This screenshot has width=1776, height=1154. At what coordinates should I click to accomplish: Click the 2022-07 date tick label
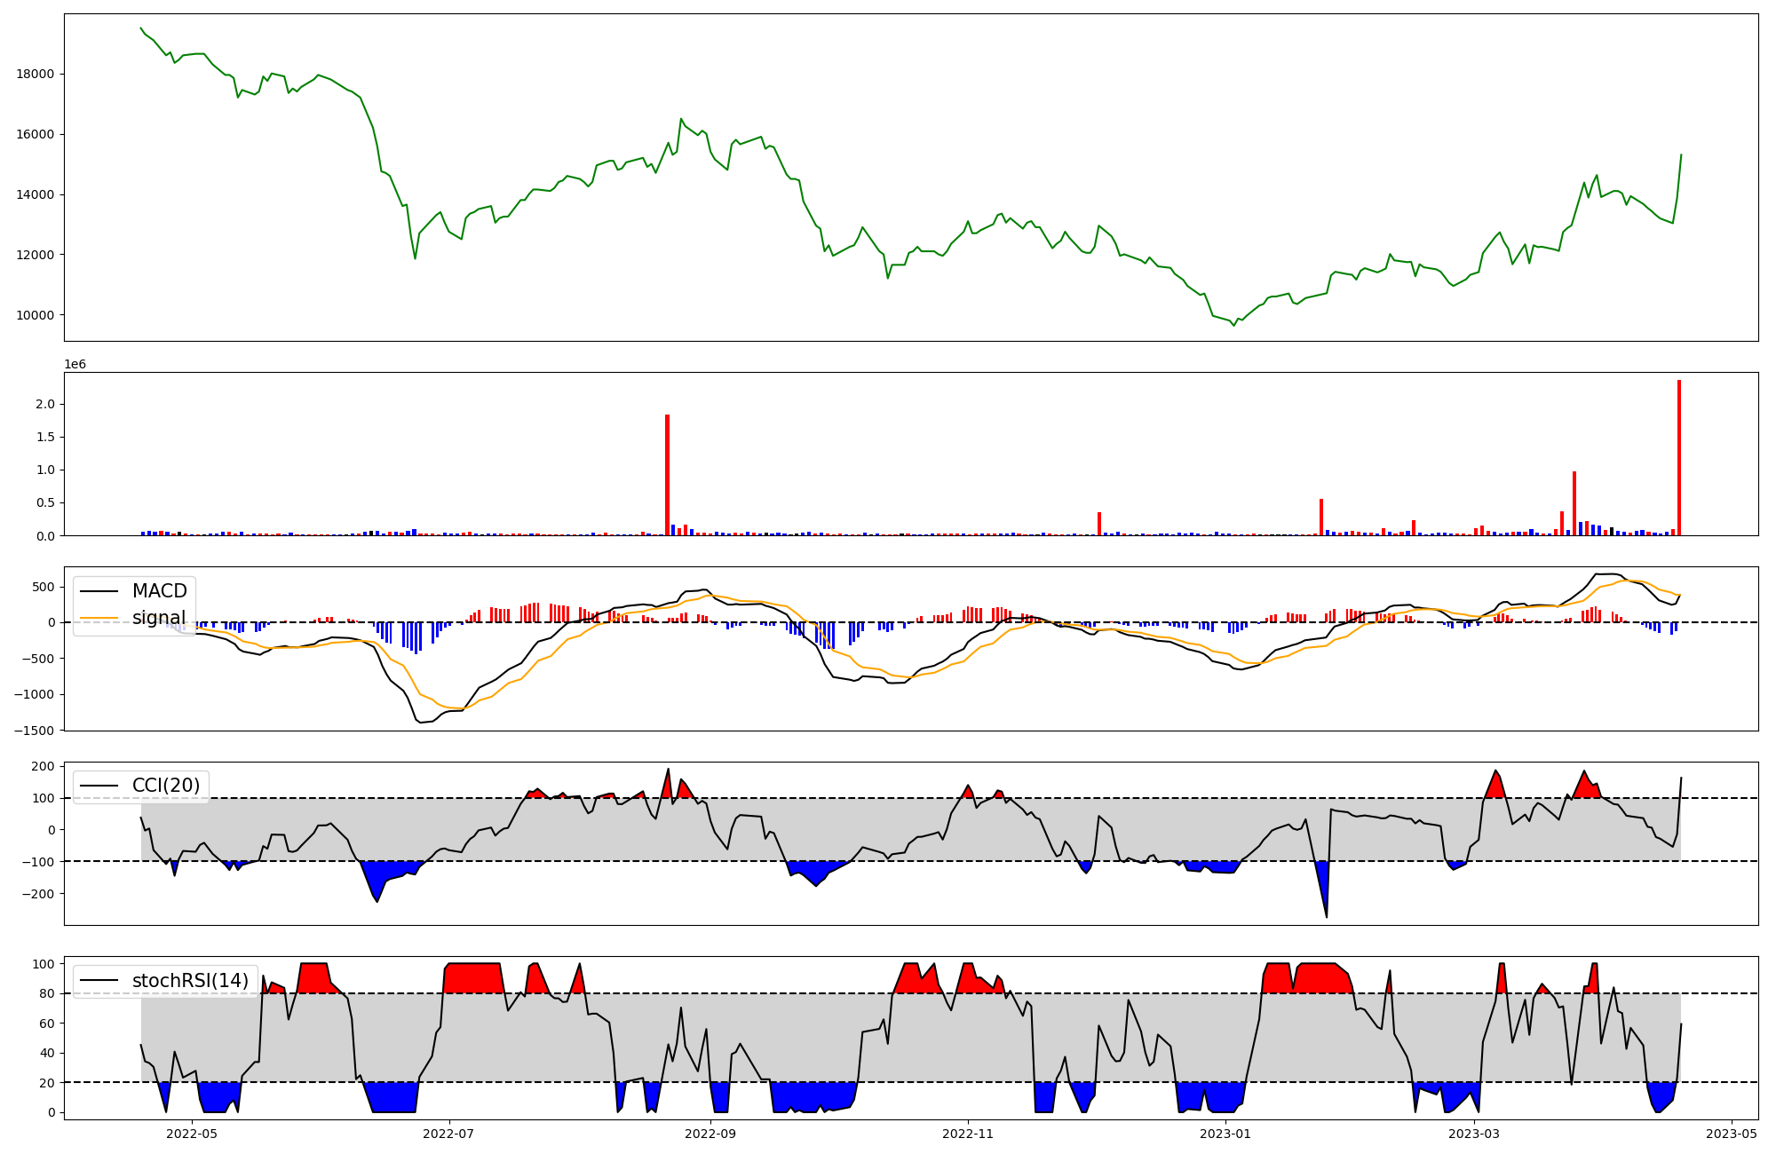tap(449, 1134)
